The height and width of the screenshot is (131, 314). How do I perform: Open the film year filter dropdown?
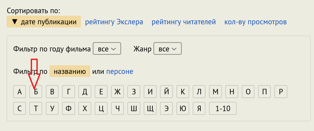(x=107, y=49)
